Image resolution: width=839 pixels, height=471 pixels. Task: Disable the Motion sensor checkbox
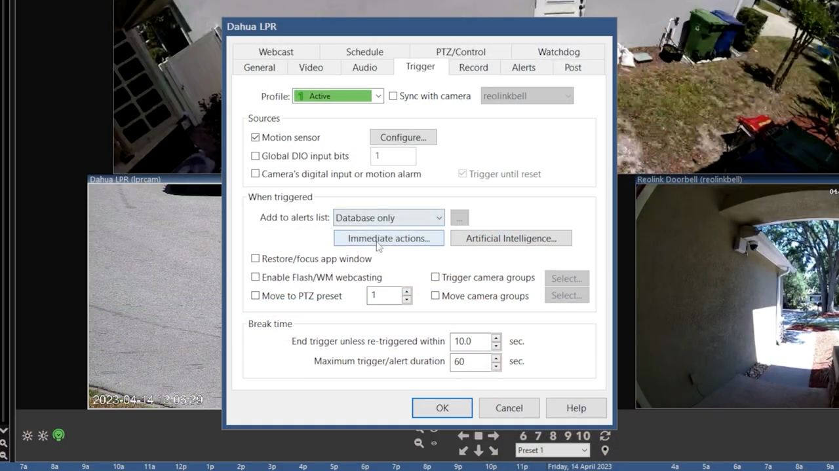pos(256,137)
